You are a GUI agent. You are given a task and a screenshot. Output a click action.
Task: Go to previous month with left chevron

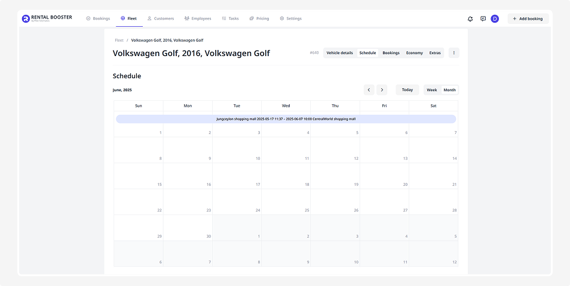pyautogui.click(x=369, y=90)
